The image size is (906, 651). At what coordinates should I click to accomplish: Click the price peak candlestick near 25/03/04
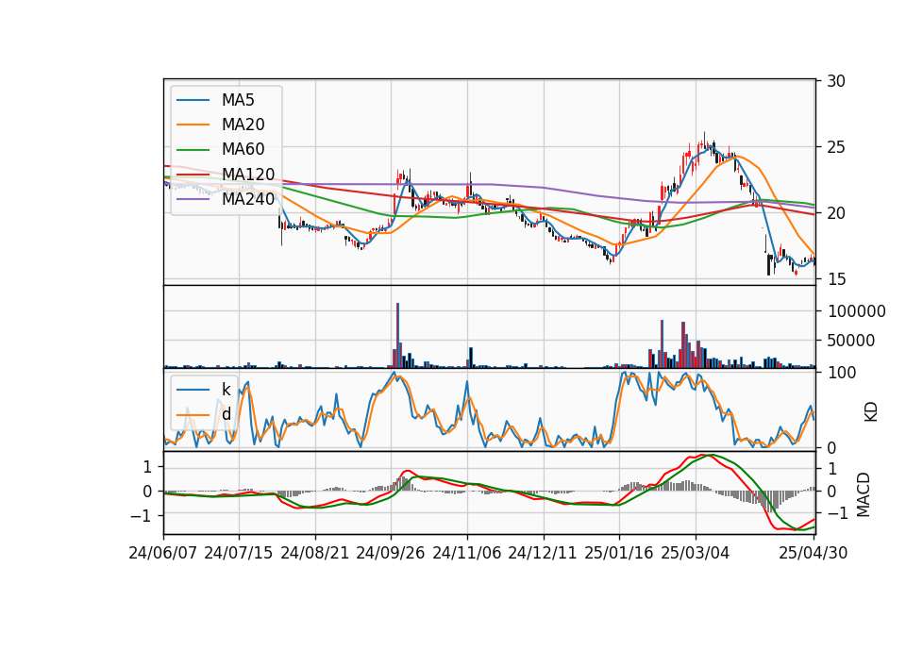click(704, 141)
